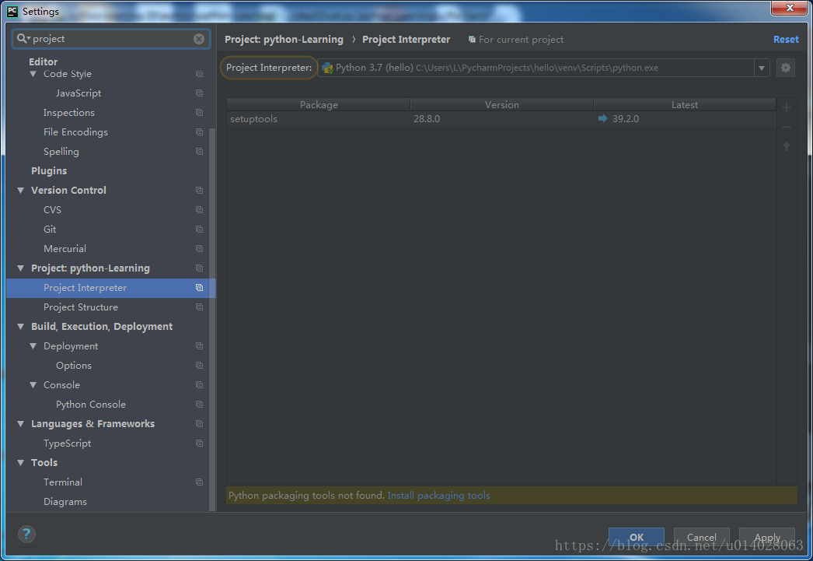Collapse the Console tree node
Screen dimensions: 813x561
pos(33,385)
